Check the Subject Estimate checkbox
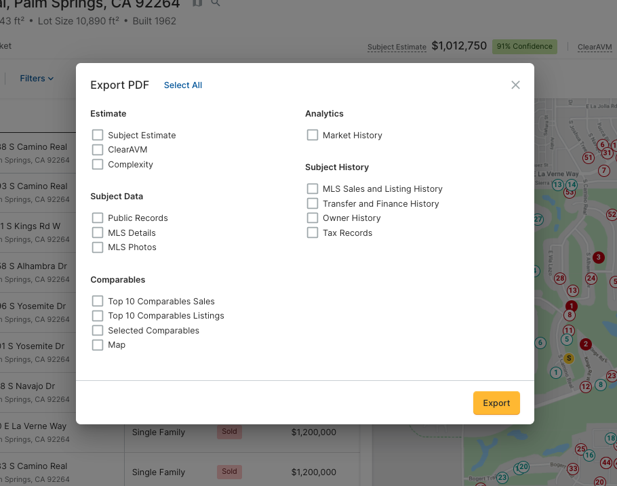 [98, 135]
